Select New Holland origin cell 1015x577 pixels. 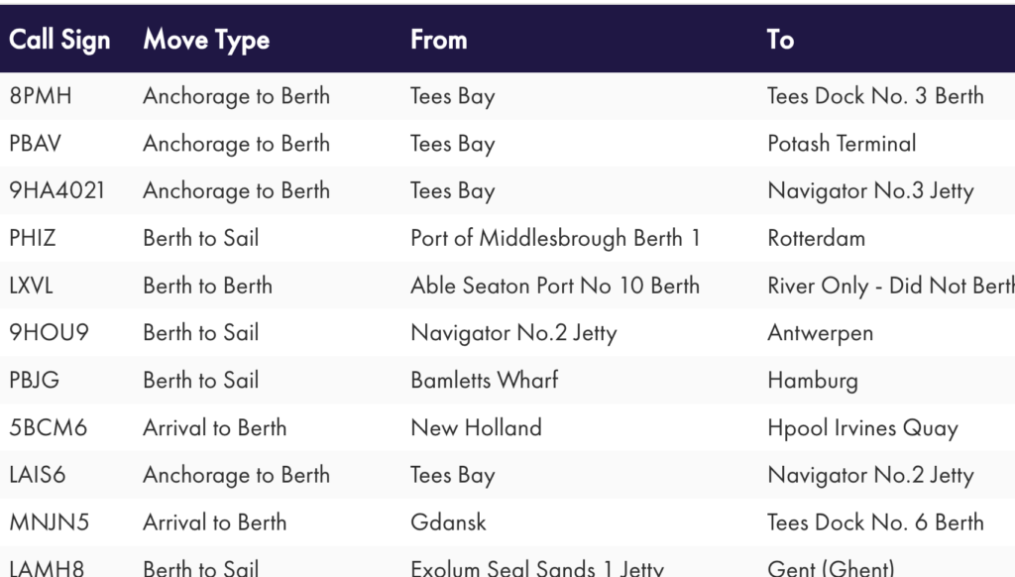(x=477, y=427)
